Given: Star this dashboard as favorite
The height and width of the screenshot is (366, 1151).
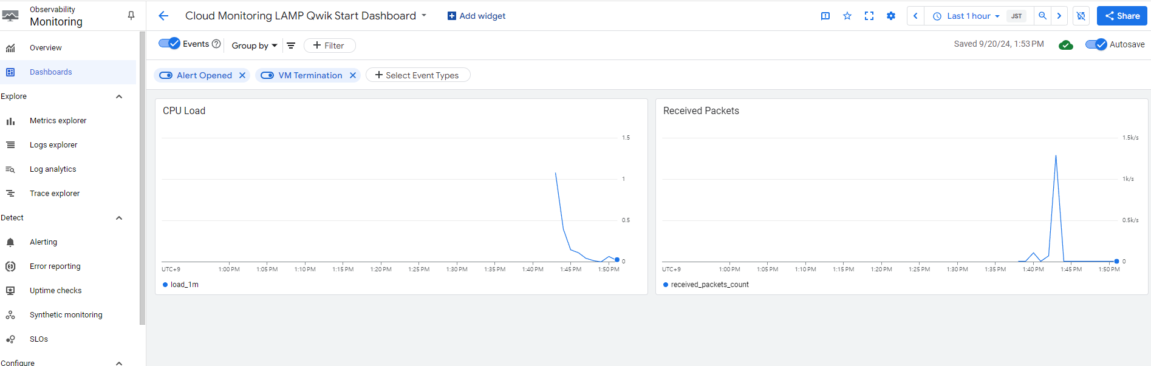Looking at the screenshot, I should 847,16.
